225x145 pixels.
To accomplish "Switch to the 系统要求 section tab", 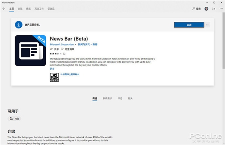I will tap(107, 99).
